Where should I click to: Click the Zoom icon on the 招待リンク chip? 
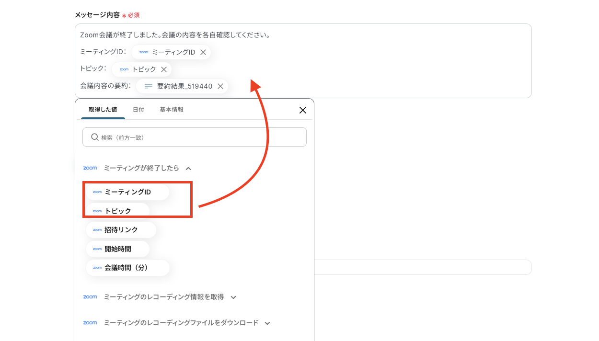tap(97, 230)
